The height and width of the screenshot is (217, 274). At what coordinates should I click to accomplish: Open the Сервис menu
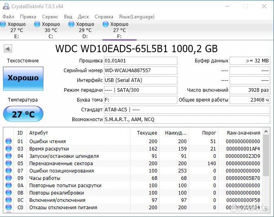pos(50,17)
